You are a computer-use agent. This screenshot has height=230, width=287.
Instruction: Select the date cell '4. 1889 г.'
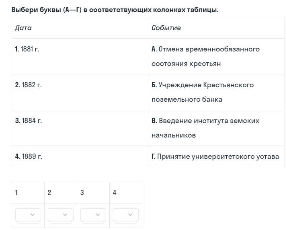click(80, 156)
